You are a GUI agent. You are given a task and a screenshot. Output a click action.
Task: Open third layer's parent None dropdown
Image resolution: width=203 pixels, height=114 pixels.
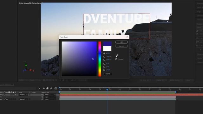pos(50,99)
